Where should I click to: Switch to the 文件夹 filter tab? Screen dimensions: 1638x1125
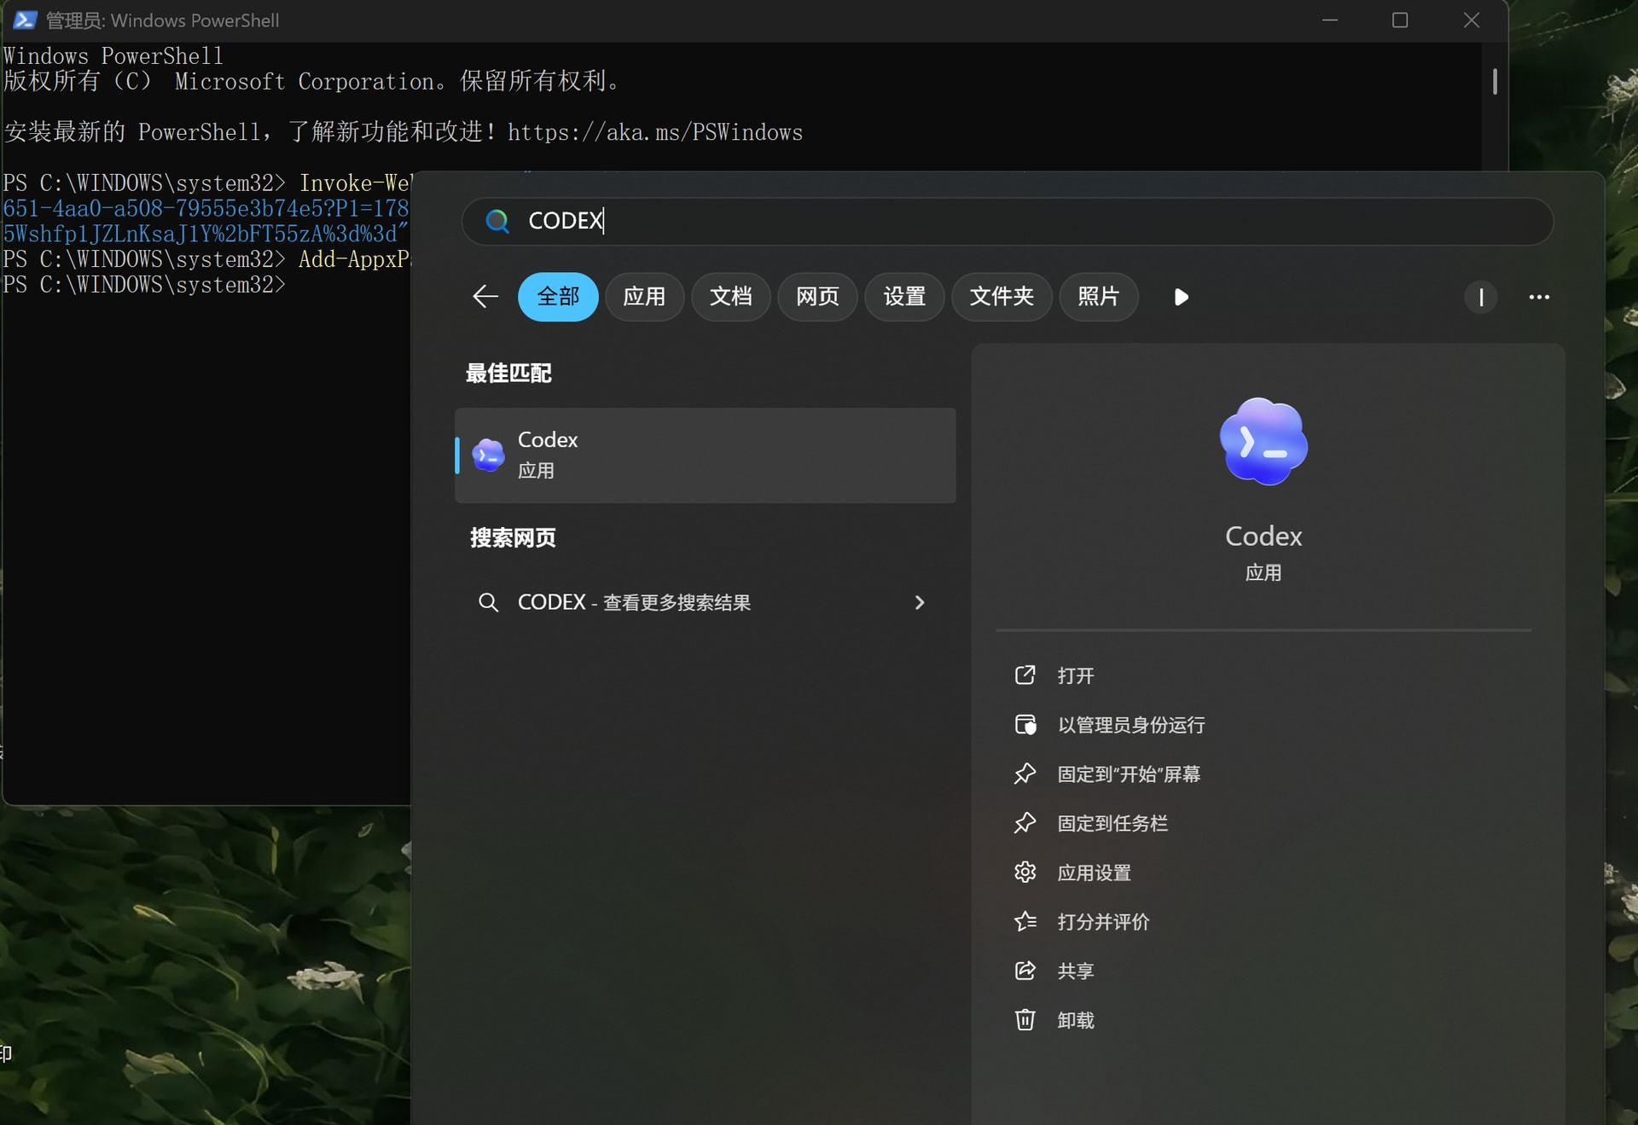(x=1002, y=297)
